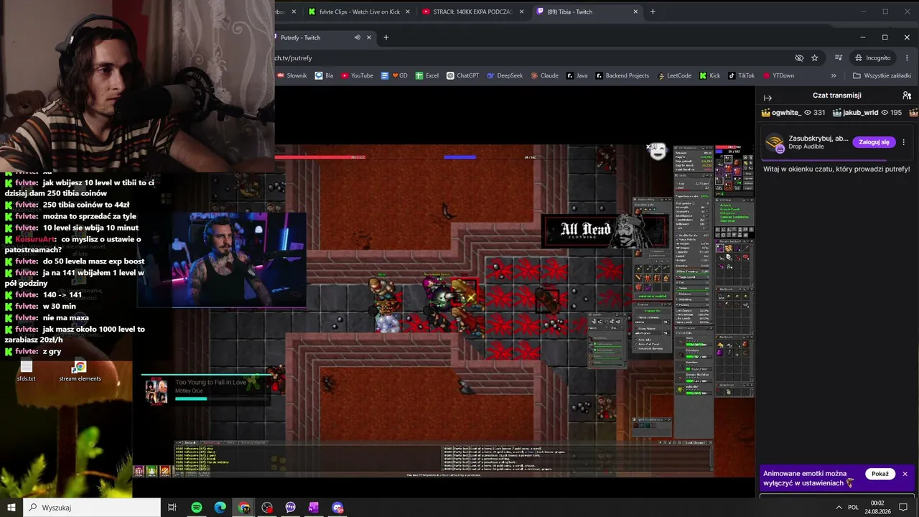Open the ChatGPT bookmark

[x=462, y=75]
